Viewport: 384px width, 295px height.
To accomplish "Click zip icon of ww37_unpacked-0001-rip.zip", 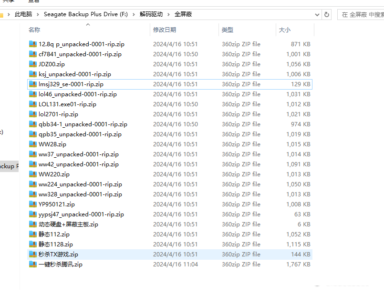I will (33, 154).
